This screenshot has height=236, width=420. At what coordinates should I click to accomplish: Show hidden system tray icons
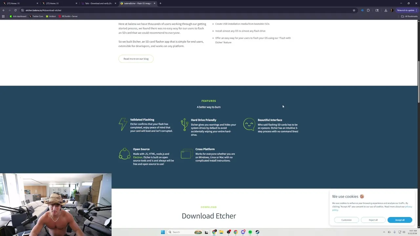[384, 232]
